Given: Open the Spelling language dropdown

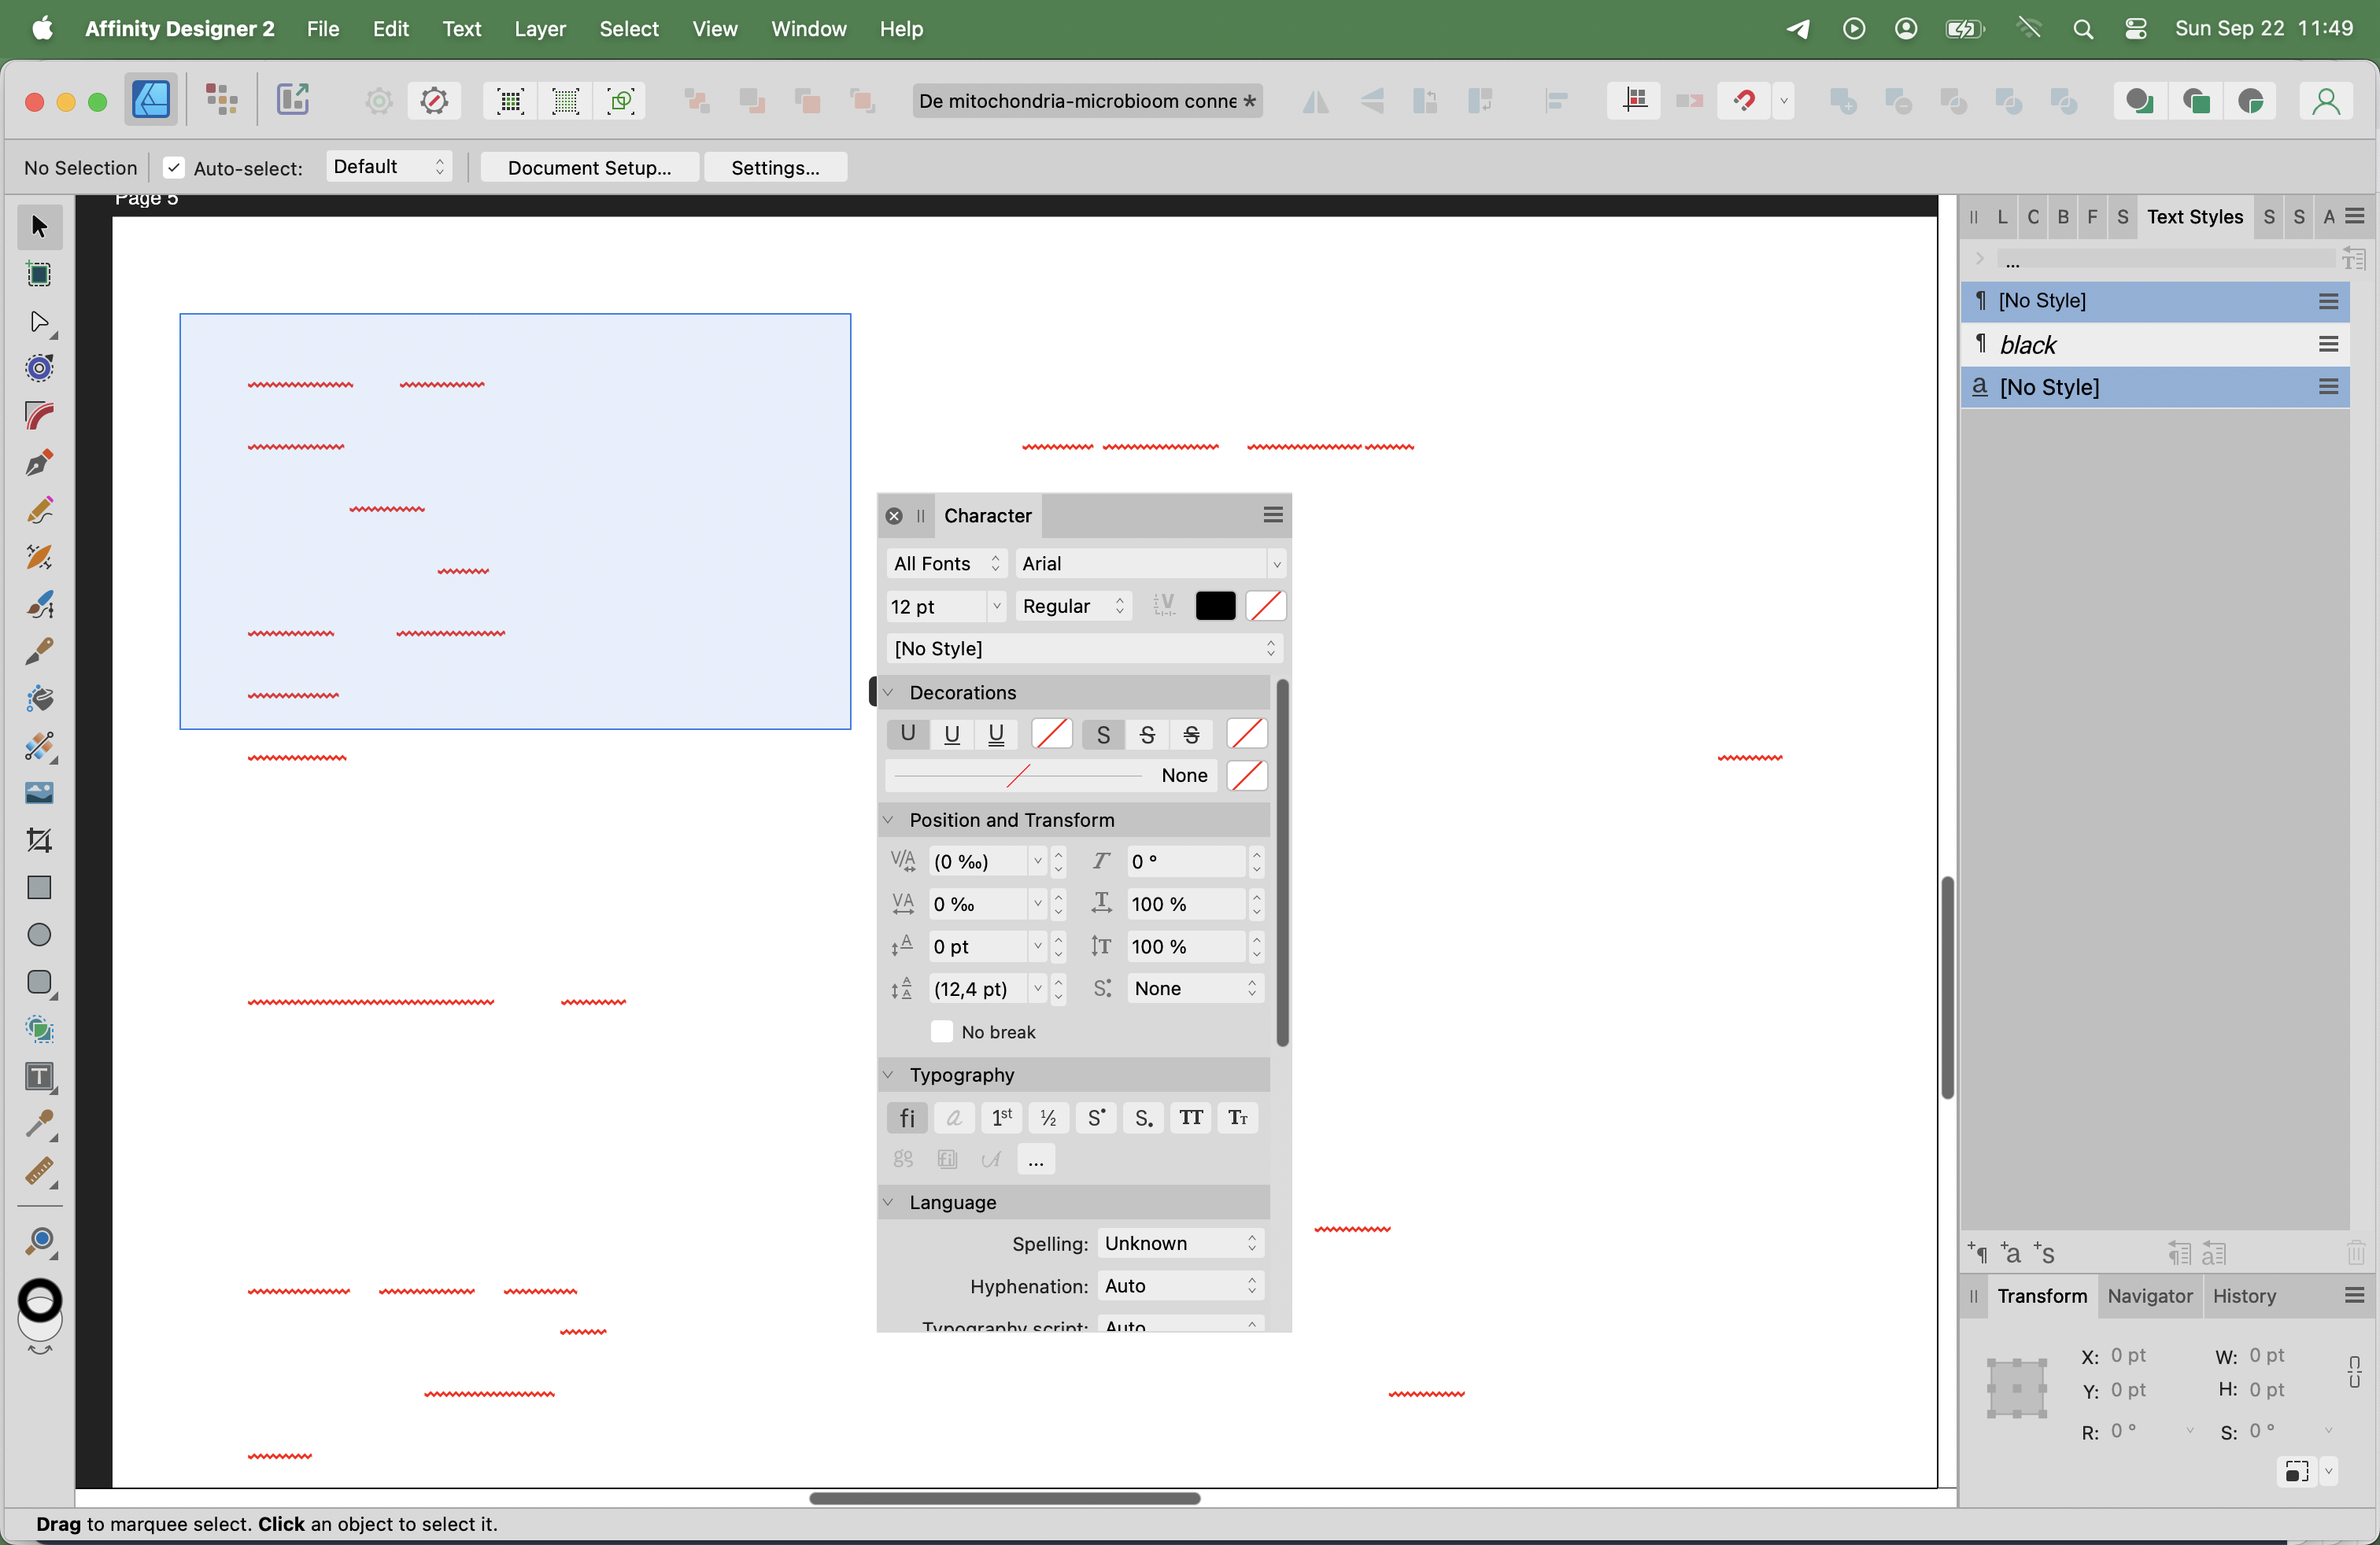Looking at the screenshot, I should (x=1180, y=1243).
